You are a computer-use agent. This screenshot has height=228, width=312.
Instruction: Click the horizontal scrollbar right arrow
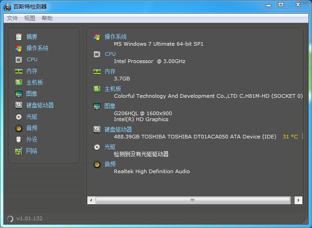point(298,200)
